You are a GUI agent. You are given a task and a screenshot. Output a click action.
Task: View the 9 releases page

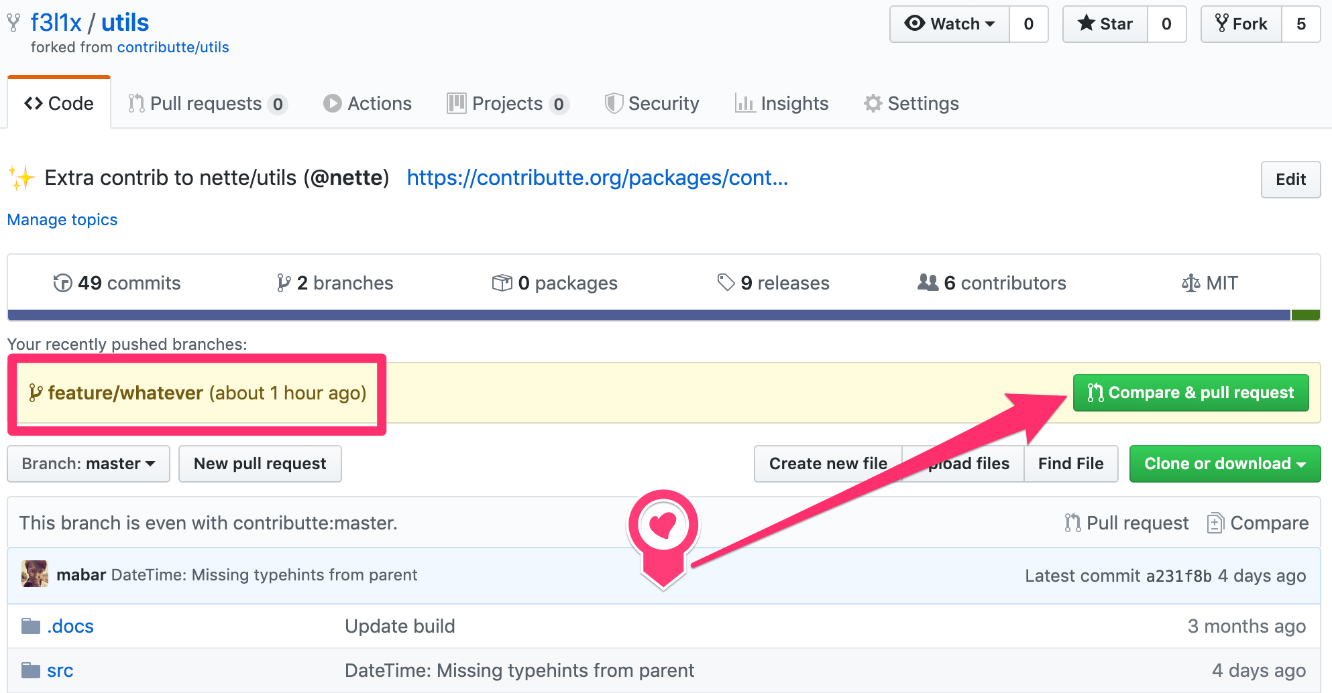(773, 283)
